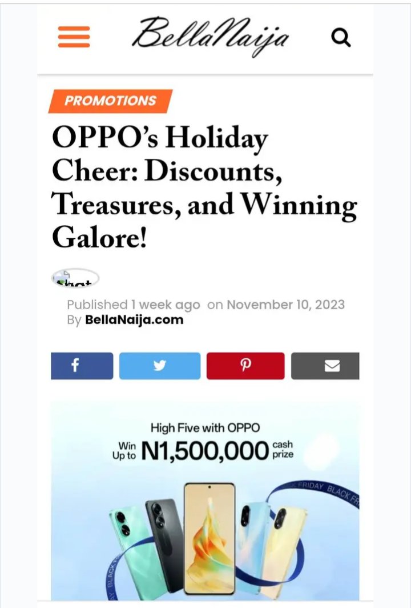Viewport: 411px width, 608px height.
Task: Click the BellaNaija.com author link
Action: pyautogui.click(x=134, y=320)
